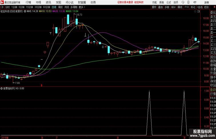Click the 返回 back button

pos(206,7)
